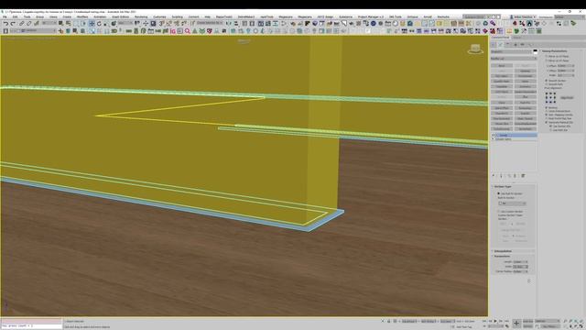Collapse the Parameters rollout
586x330 pixels.
[x=502, y=257]
